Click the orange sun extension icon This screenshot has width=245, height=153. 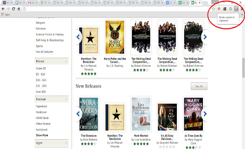(219, 9)
